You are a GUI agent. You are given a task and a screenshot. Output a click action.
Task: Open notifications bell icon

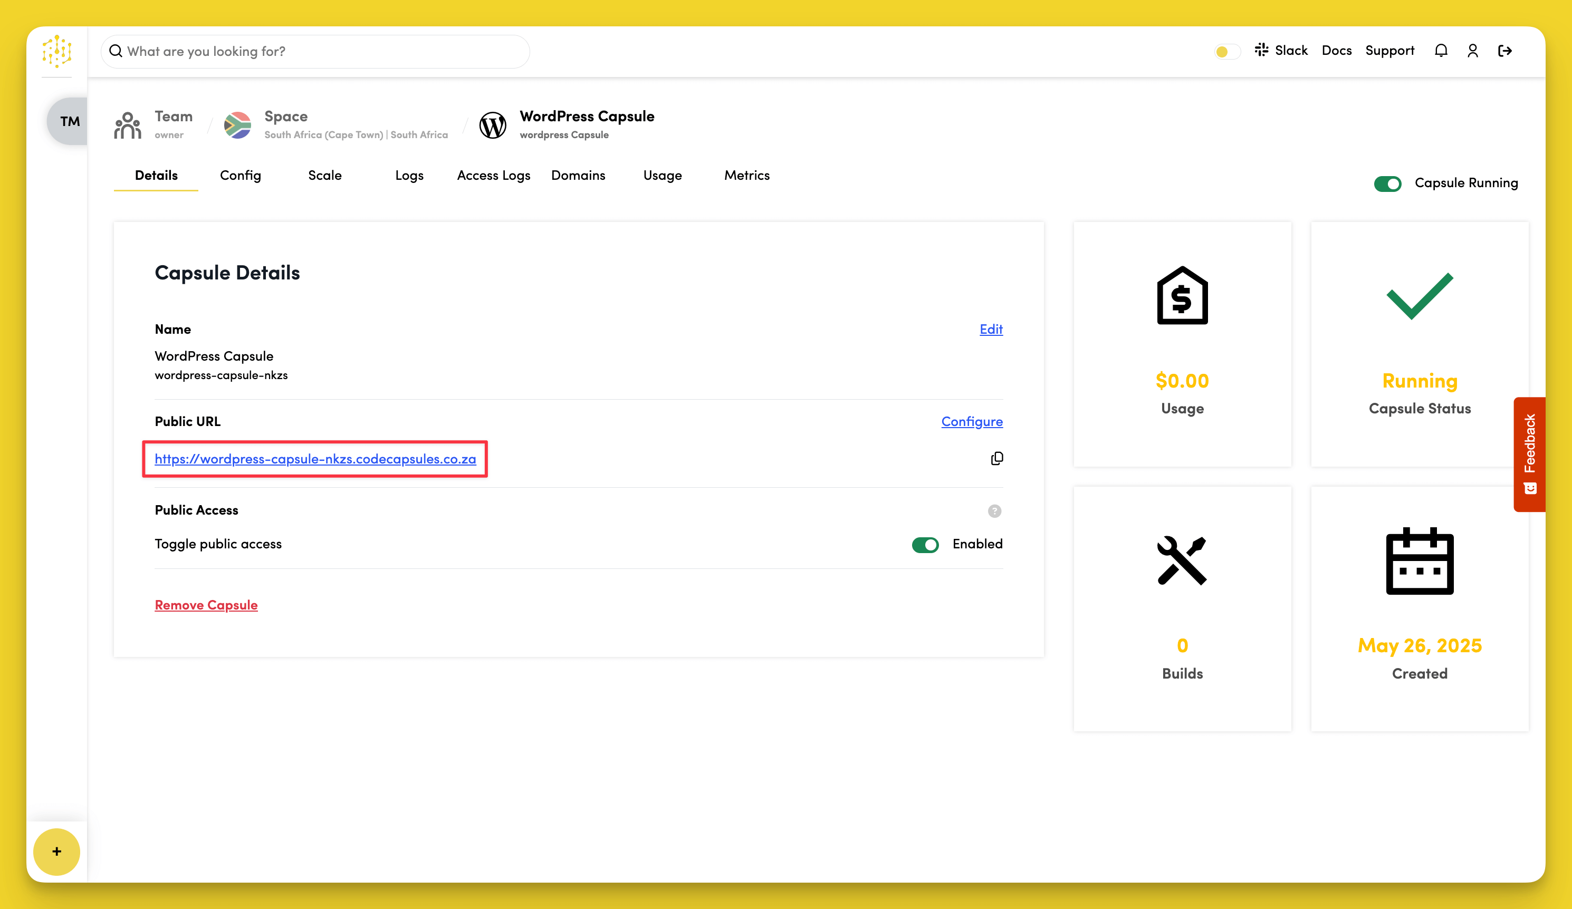click(1440, 51)
